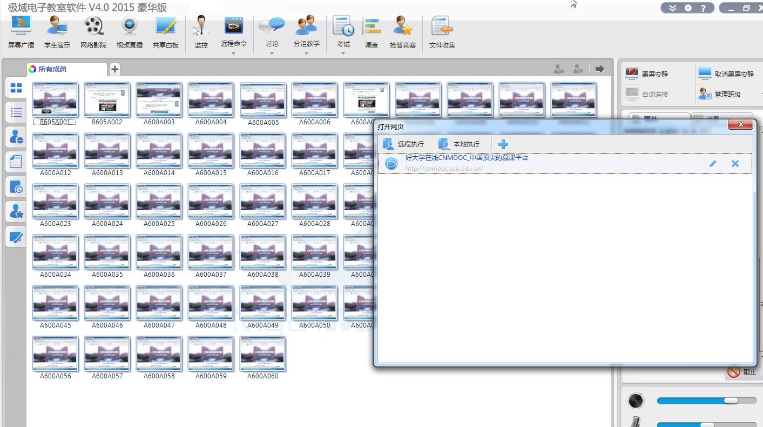763x427 pixels.
Task: Click the pencil edit icon for CNMOOC entry
Action: click(713, 163)
